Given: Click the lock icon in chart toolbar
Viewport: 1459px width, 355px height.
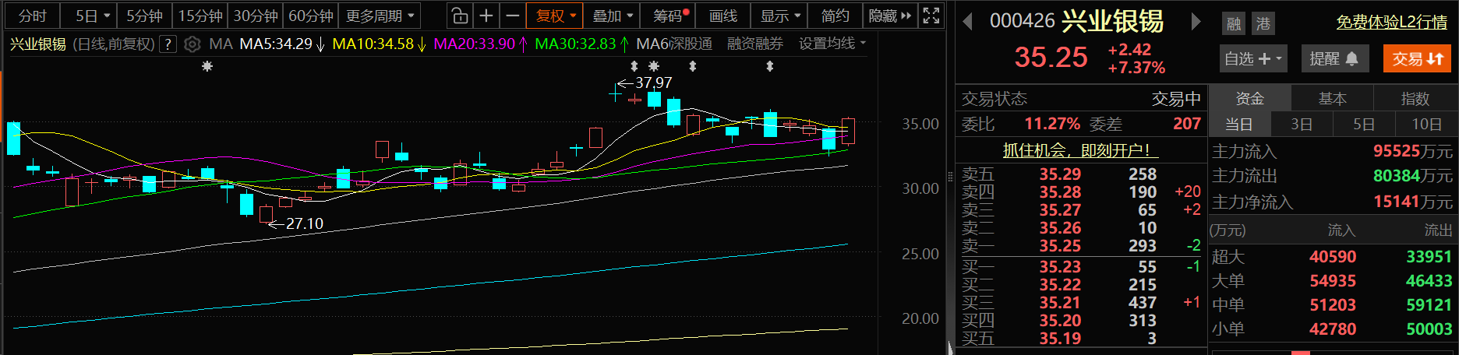Looking at the screenshot, I should pos(460,16).
